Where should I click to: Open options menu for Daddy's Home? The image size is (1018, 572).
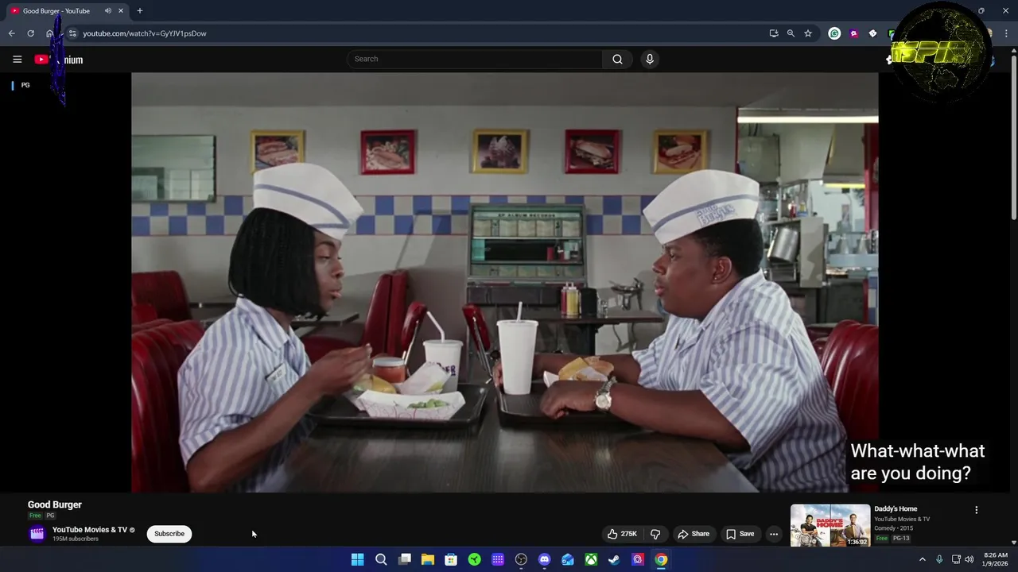coord(977,510)
